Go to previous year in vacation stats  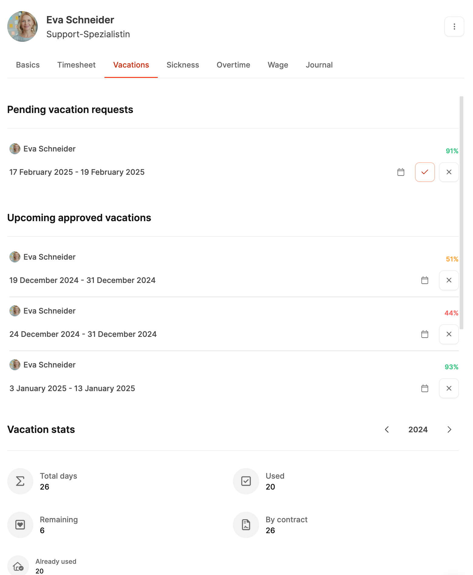point(387,430)
